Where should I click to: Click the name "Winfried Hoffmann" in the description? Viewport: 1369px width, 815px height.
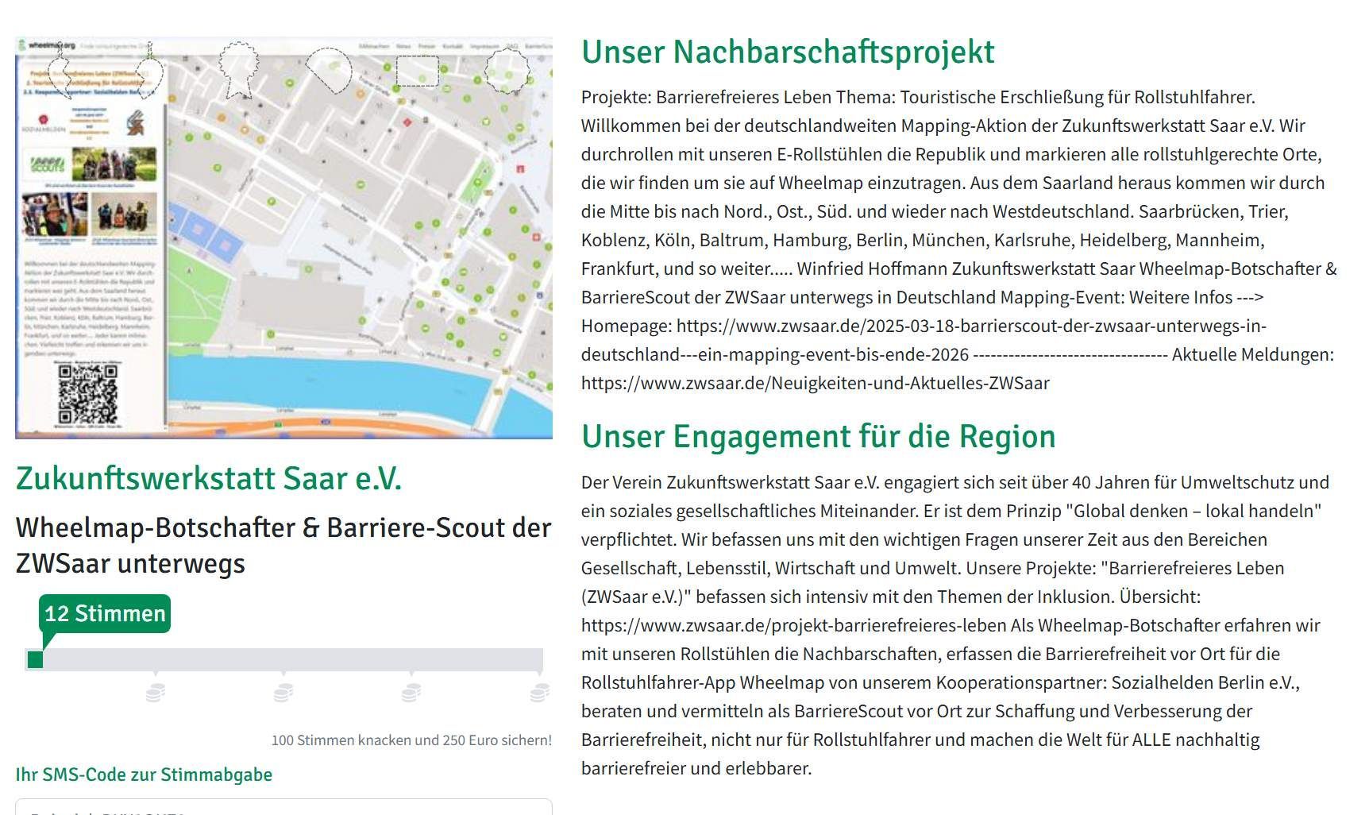pos(872,268)
